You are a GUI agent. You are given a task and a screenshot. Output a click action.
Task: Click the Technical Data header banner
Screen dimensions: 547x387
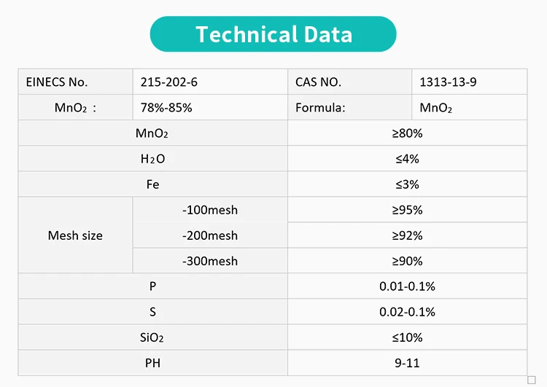(273, 34)
